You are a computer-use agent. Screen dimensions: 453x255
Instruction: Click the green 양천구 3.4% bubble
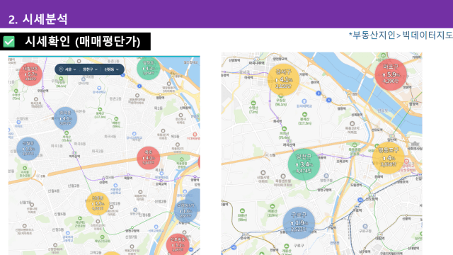pos(304,164)
